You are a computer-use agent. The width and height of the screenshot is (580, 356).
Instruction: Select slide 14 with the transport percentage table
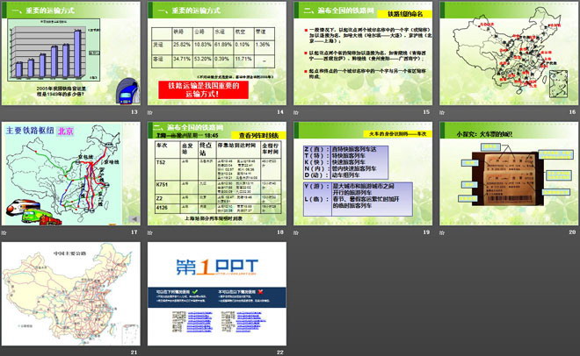point(217,53)
